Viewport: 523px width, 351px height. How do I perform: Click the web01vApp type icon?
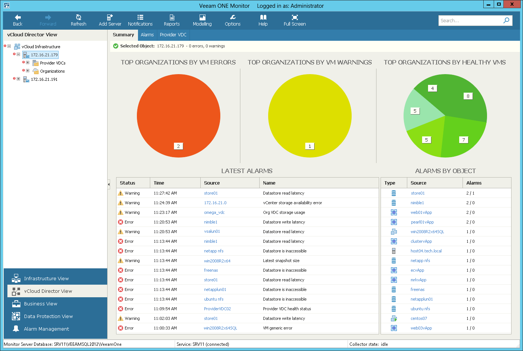(394, 212)
